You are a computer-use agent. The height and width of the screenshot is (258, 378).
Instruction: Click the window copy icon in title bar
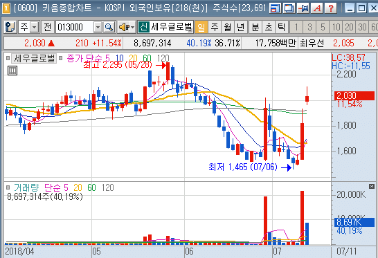pos(289,8)
